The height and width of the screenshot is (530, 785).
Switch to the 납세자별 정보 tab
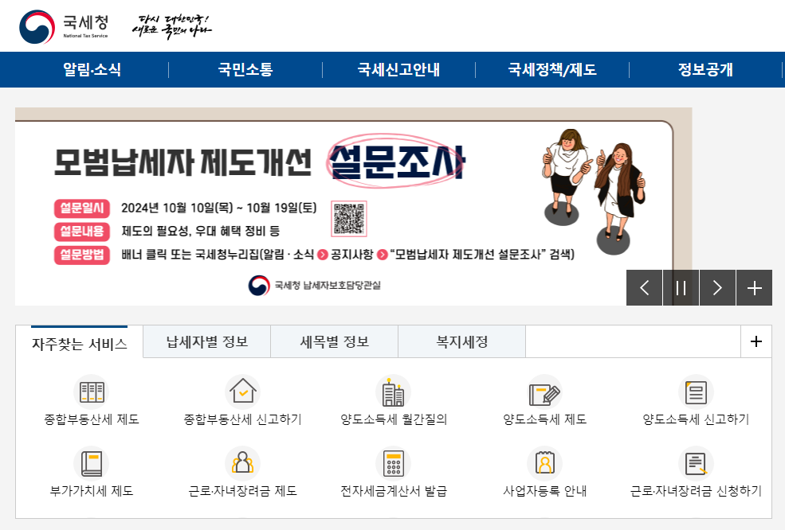(x=206, y=341)
